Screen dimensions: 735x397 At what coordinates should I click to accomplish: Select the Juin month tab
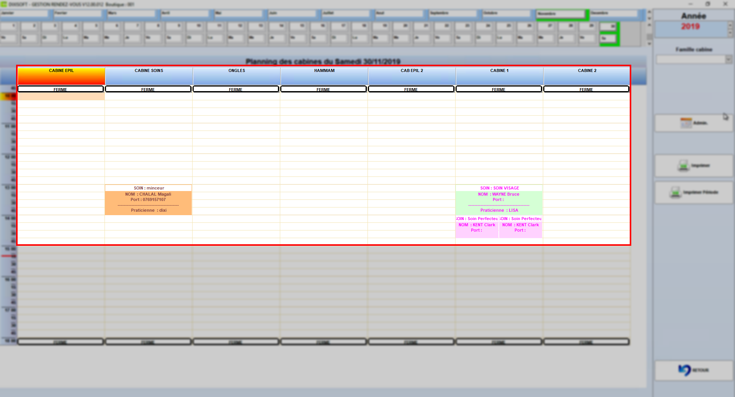292,13
